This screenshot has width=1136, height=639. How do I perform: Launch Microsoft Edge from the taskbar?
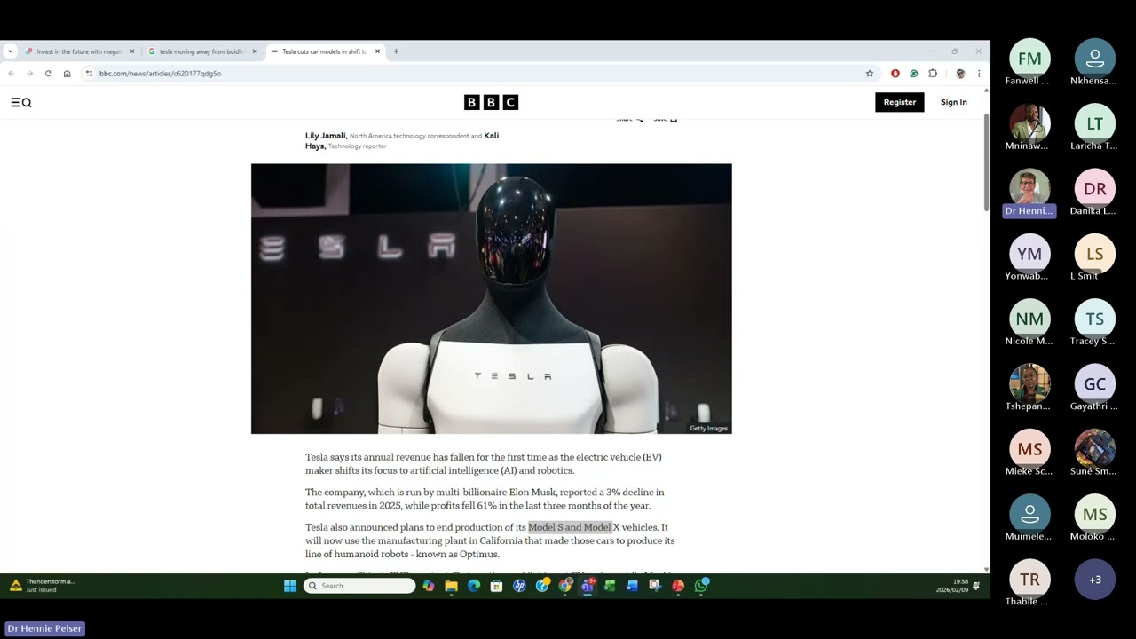(x=474, y=586)
